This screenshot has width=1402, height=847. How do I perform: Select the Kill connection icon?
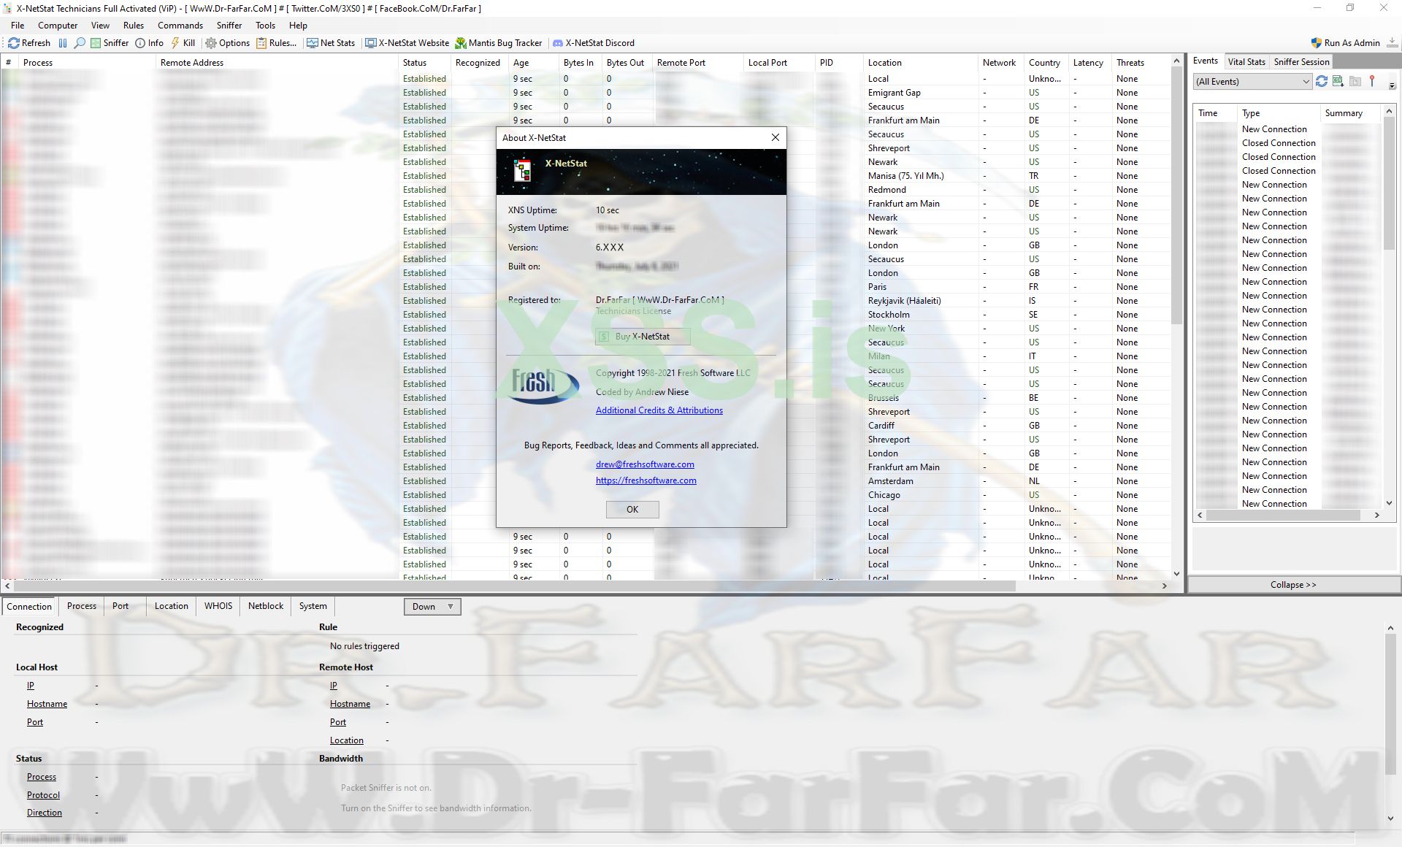(175, 42)
